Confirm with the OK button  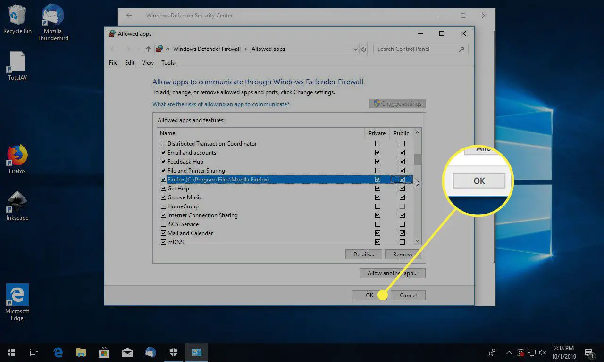[x=369, y=296]
